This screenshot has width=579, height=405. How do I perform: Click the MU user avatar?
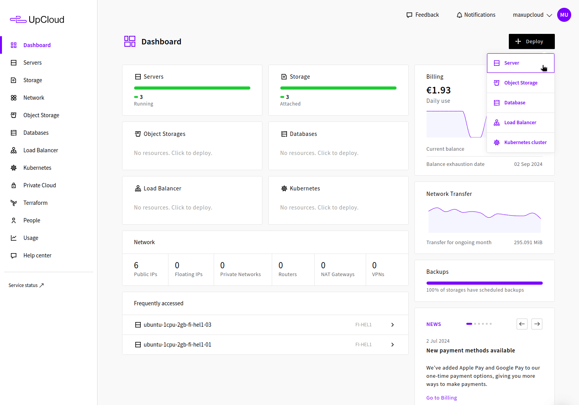(x=564, y=15)
